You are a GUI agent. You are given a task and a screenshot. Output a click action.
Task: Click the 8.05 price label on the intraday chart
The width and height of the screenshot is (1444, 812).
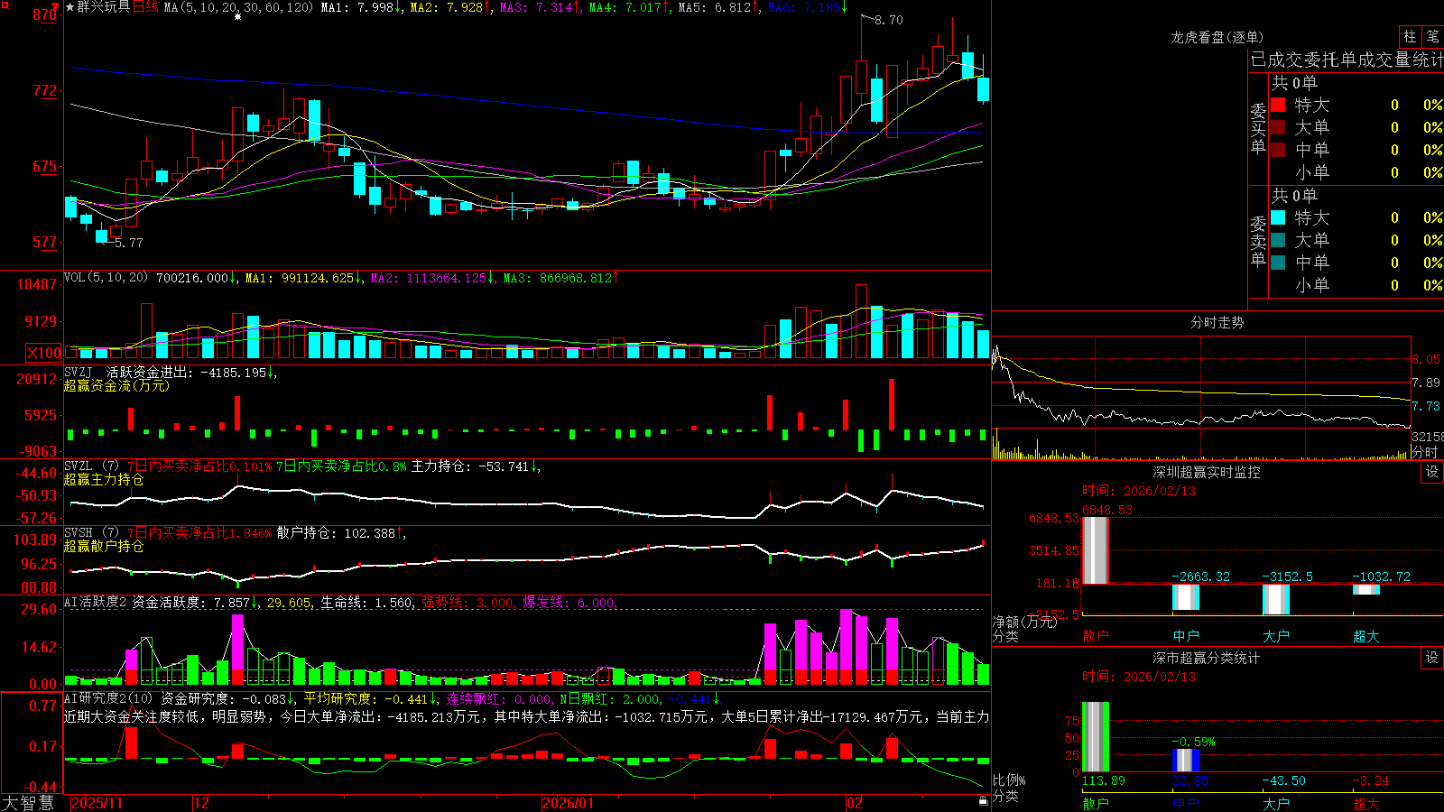coord(1426,359)
